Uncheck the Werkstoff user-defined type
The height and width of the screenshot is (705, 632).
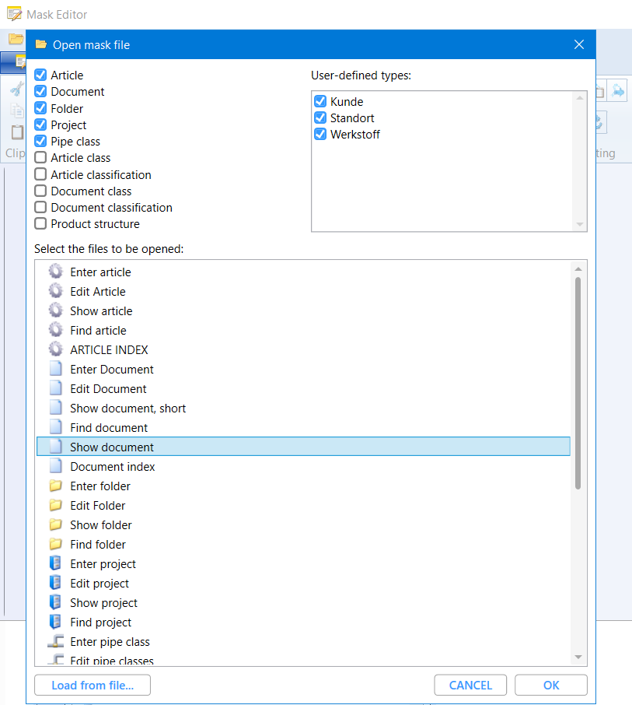(x=319, y=135)
